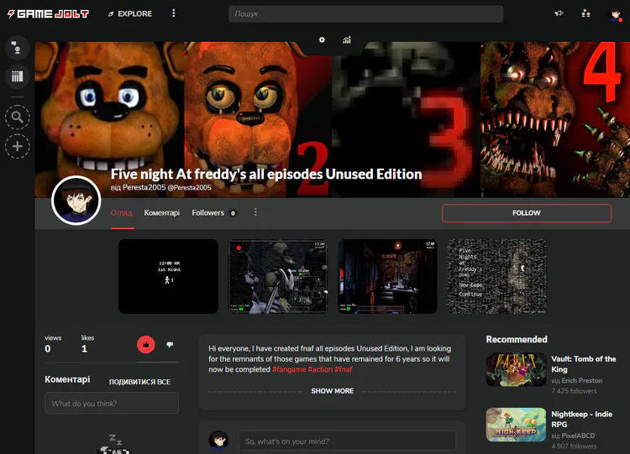
Task: Open the game page more-options menu
Action: point(255,212)
